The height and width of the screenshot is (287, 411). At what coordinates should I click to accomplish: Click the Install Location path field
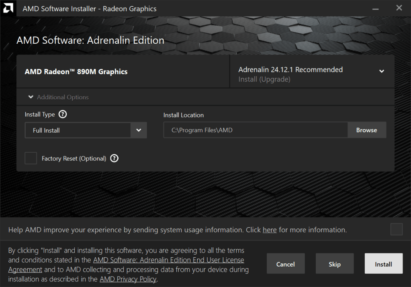(255, 130)
